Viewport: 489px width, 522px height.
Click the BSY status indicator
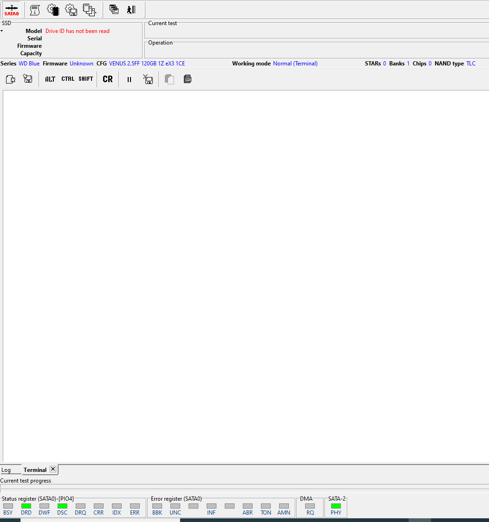[x=8, y=506]
